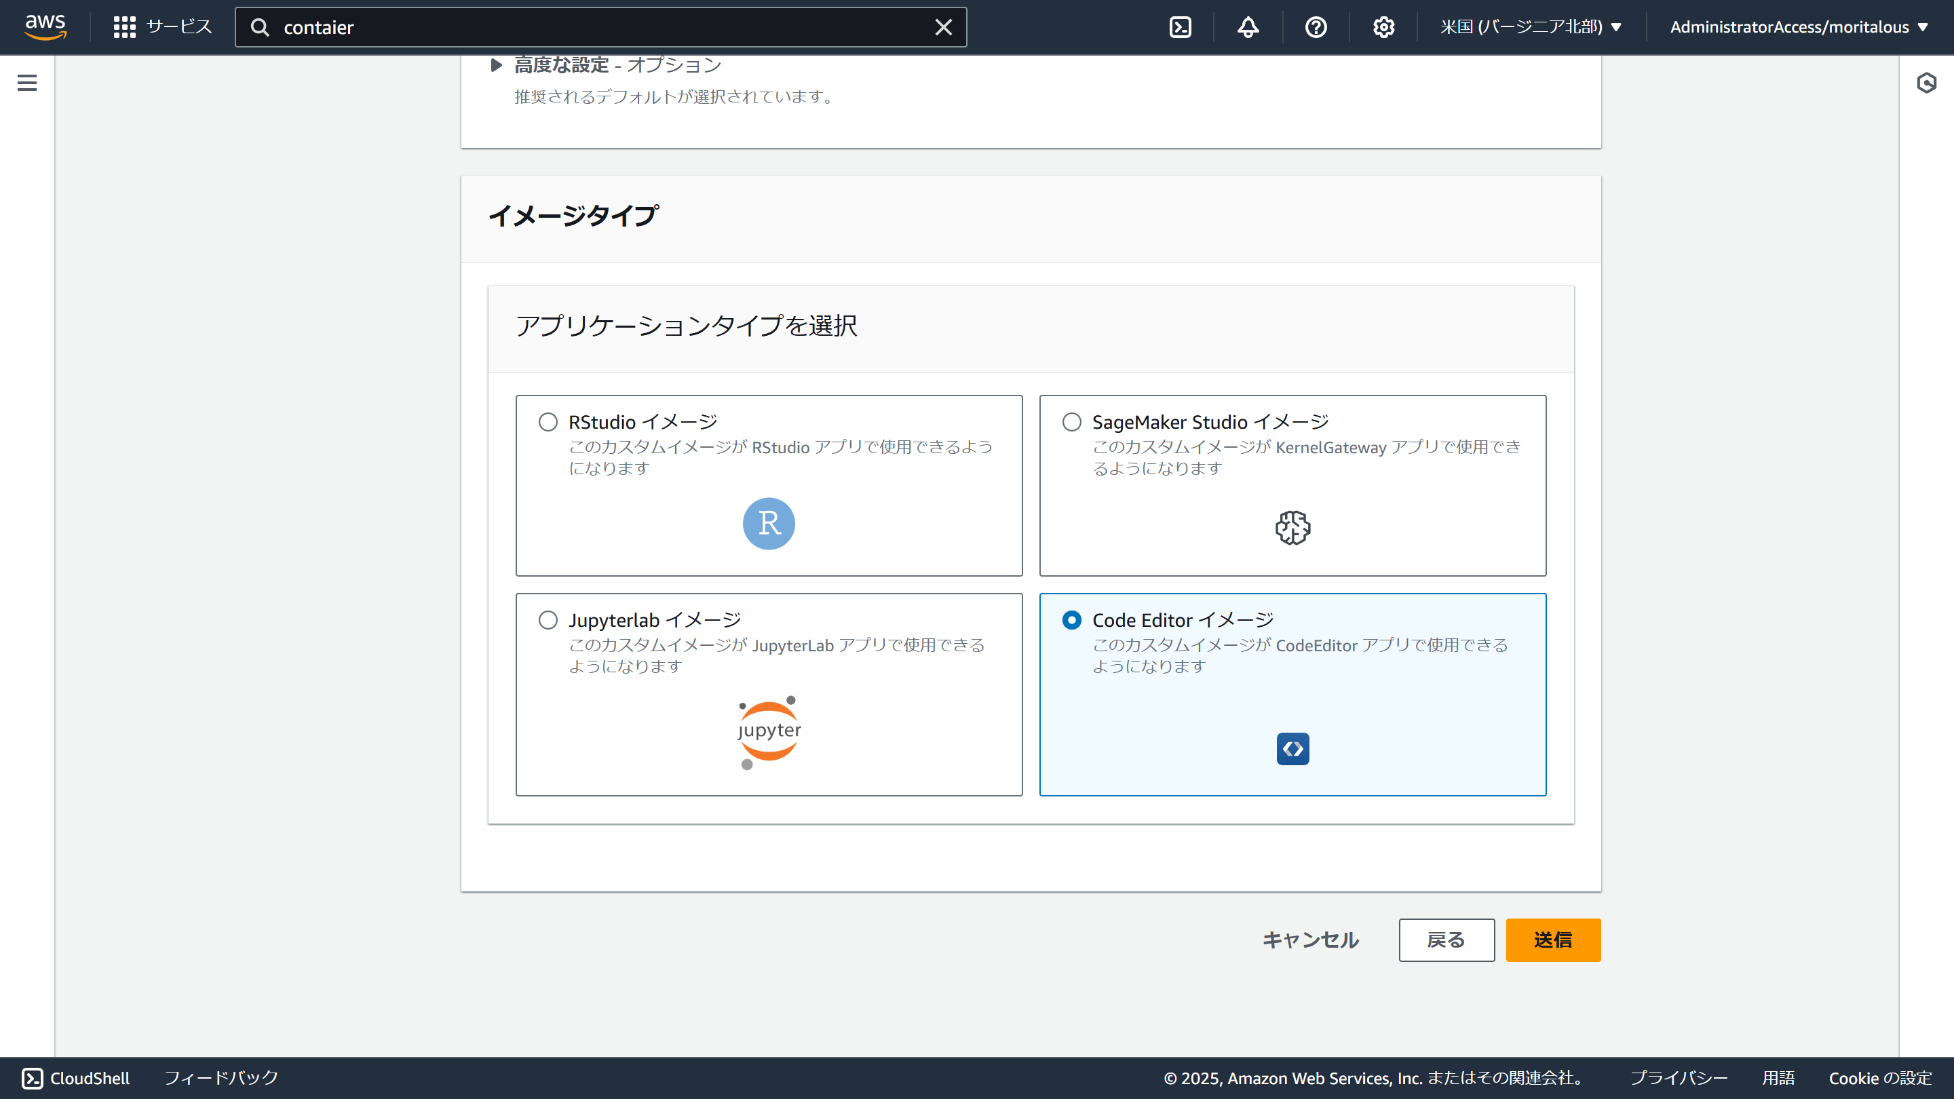Submit the form with the 送信 button
The width and height of the screenshot is (1954, 1099).
coord(1553,940)
